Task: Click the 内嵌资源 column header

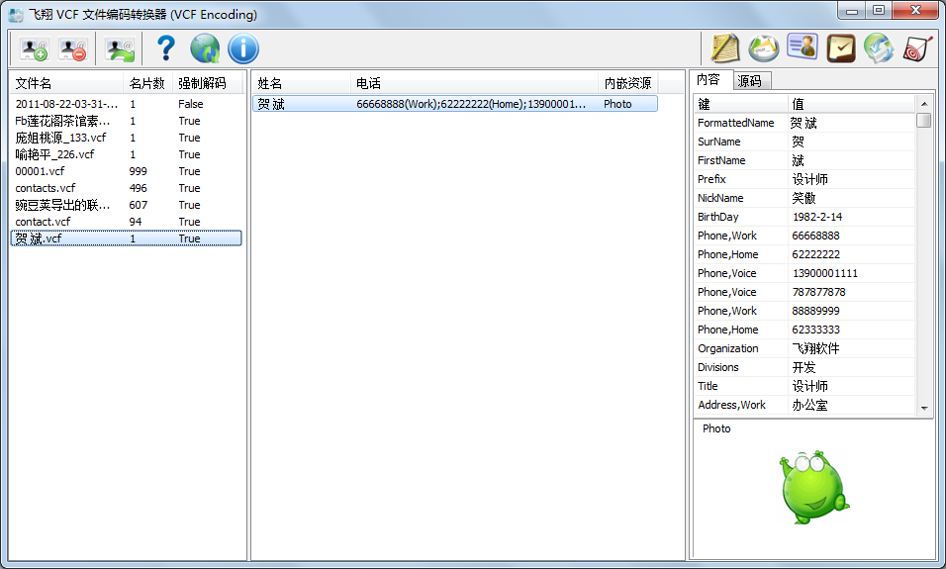Action: point(628,83)
